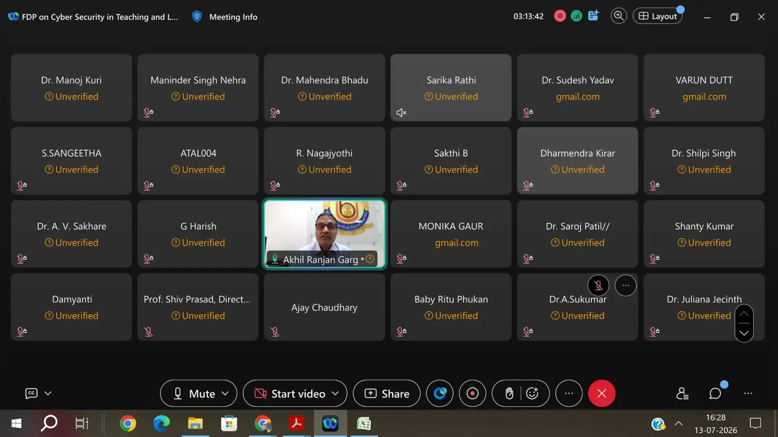Image resolution: width=778 pixels, height=437 pixels.
Task: Click the zoom magnifier icon at top
Action: (619, 16)
